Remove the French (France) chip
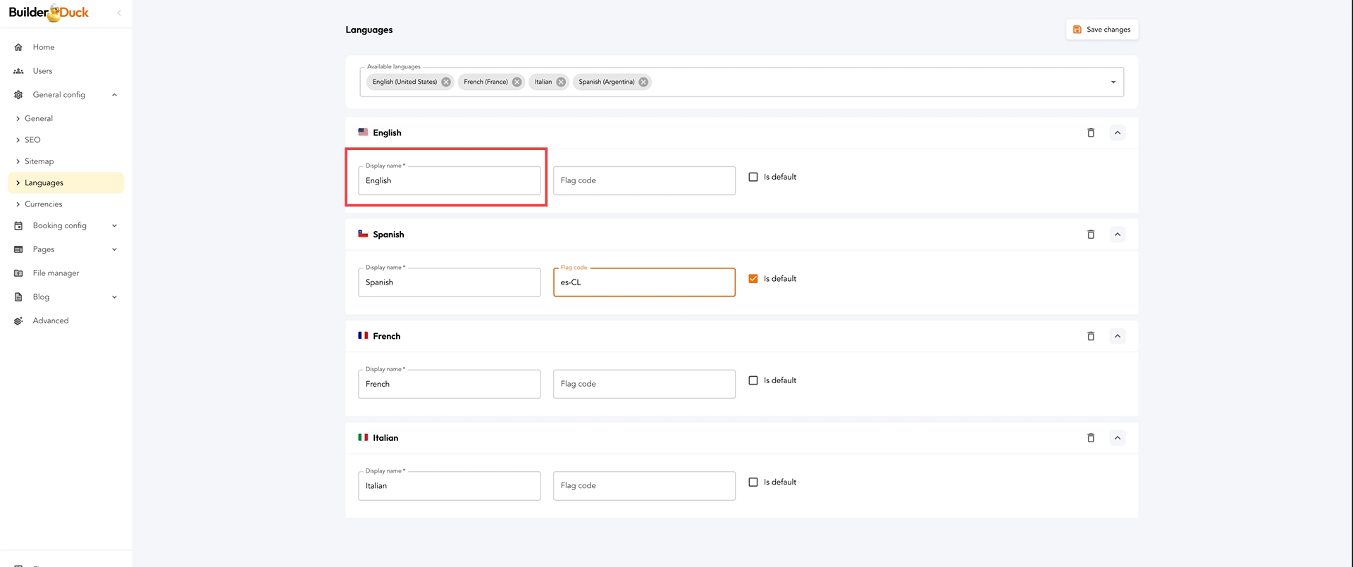Image resolution: width=1353 pixels, height=567 pixels. coord(517,82)
